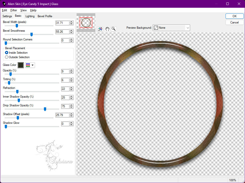The width and height of the screenshot is (245, 183).
Task: Click the Eye Candy title bar app icon
Action: [x=4, y=4]
